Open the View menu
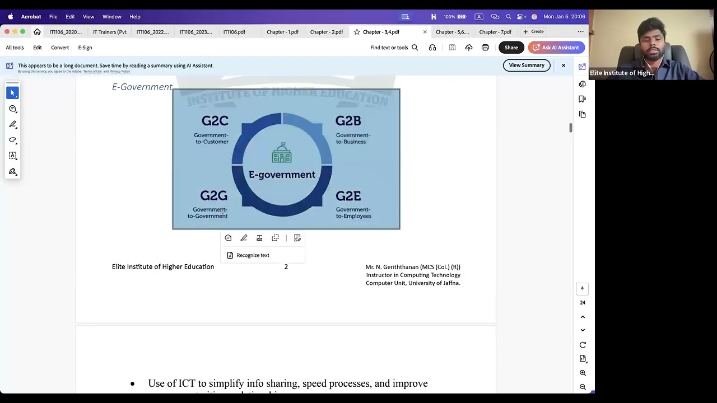 [89, 17]
